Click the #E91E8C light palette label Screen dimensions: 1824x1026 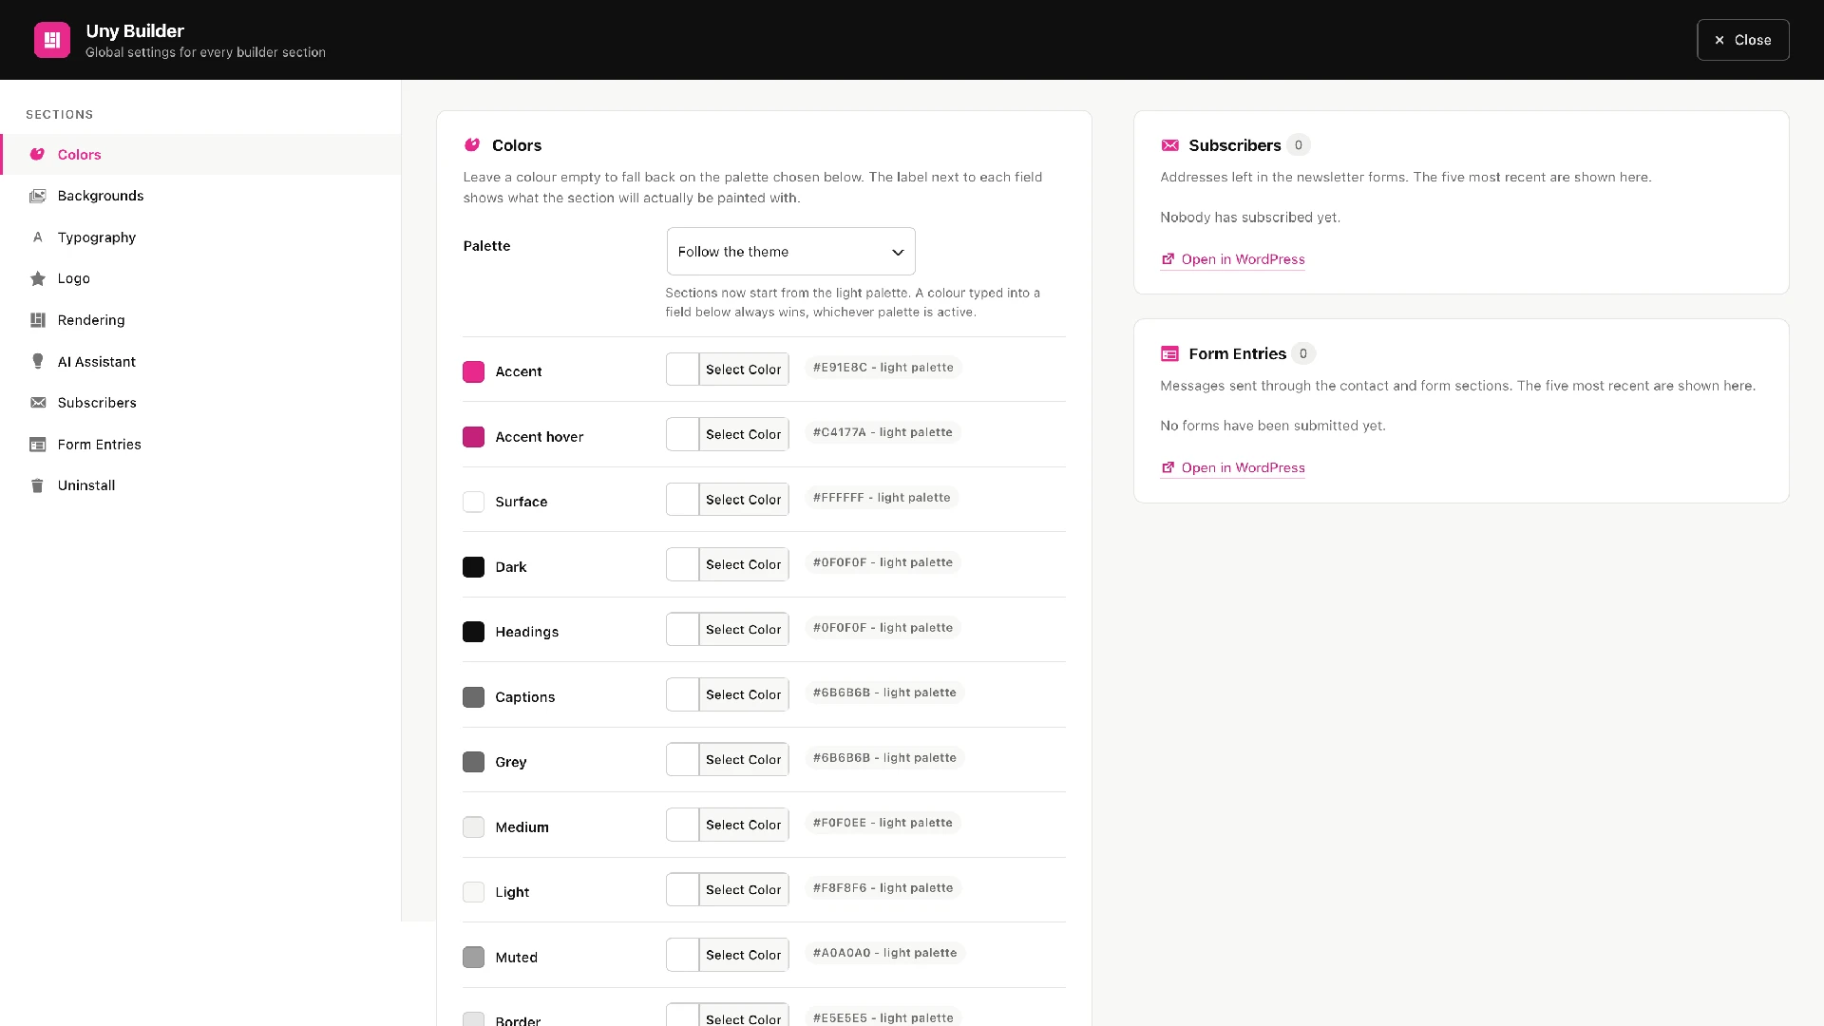pyautogui.click(x=883, y=367)
